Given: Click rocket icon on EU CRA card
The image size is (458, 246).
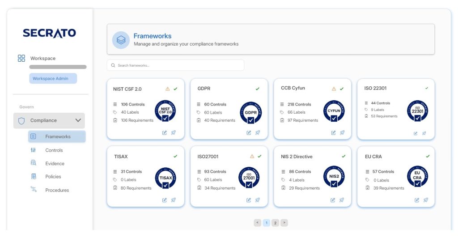Looking at the screenshot, I should [426, 200].
